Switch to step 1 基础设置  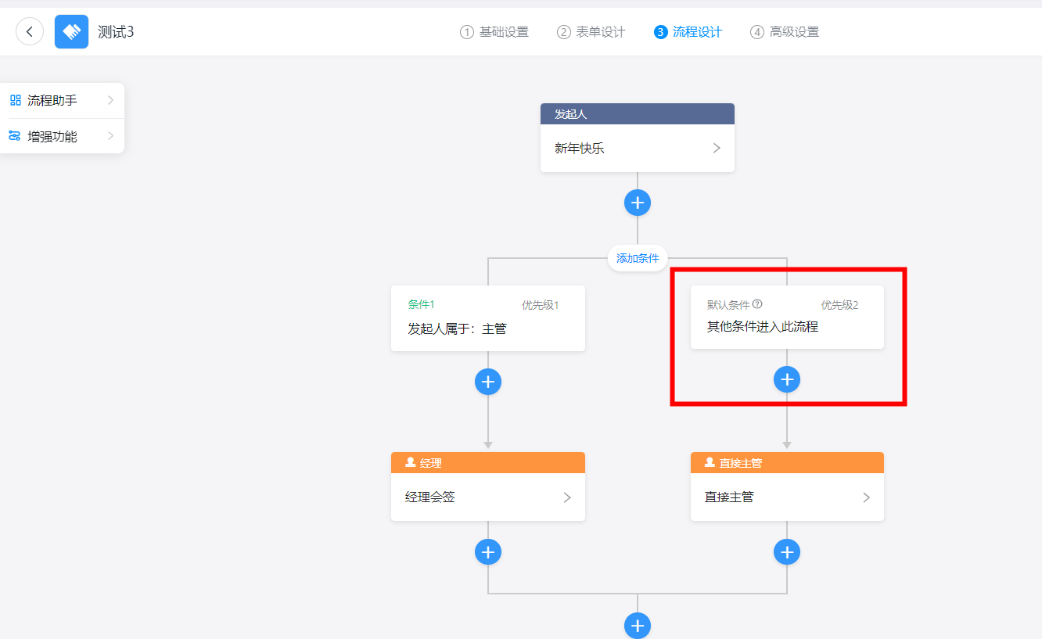click(x=494, y=32)
